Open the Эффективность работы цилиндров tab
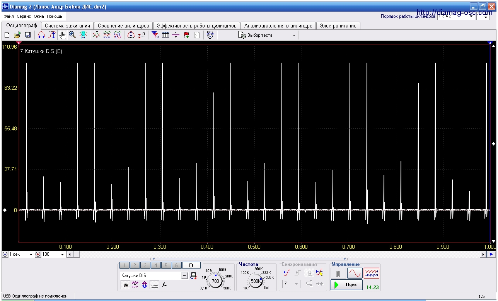 click(x=196, y=26)
